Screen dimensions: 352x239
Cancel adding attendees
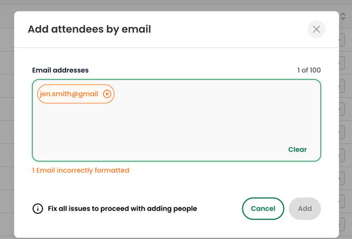point(263,209)
